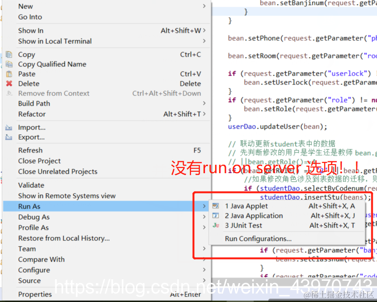
Task: Click the red X Delete icon
Action: (x=9, y=84)
